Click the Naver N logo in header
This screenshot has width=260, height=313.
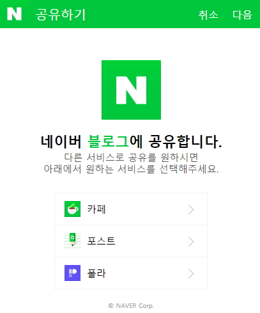[14, 14]
